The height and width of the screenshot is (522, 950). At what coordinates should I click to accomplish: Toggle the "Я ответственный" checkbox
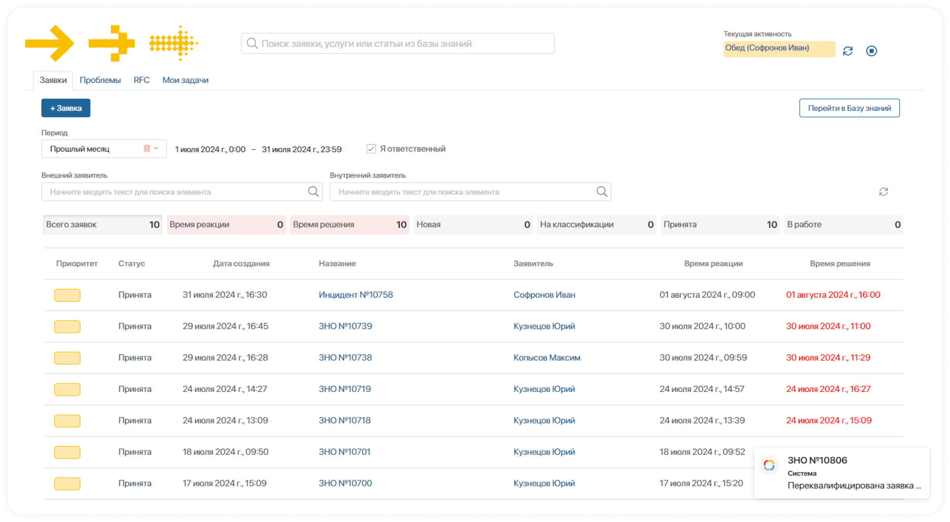coord(371,149)
